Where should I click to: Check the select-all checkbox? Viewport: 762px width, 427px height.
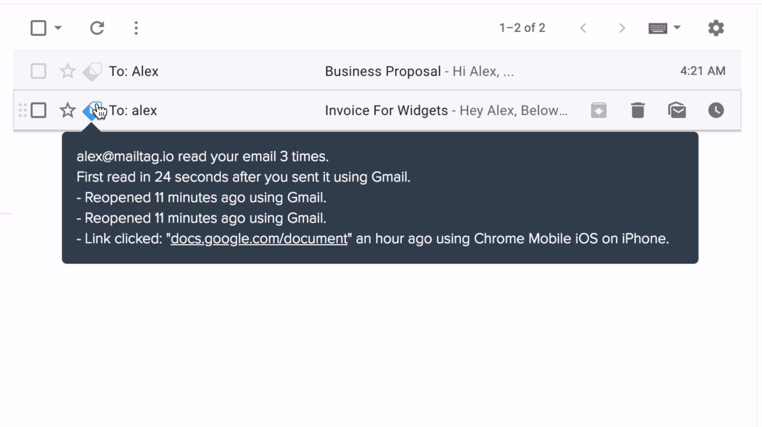click(x=38, y=28)
